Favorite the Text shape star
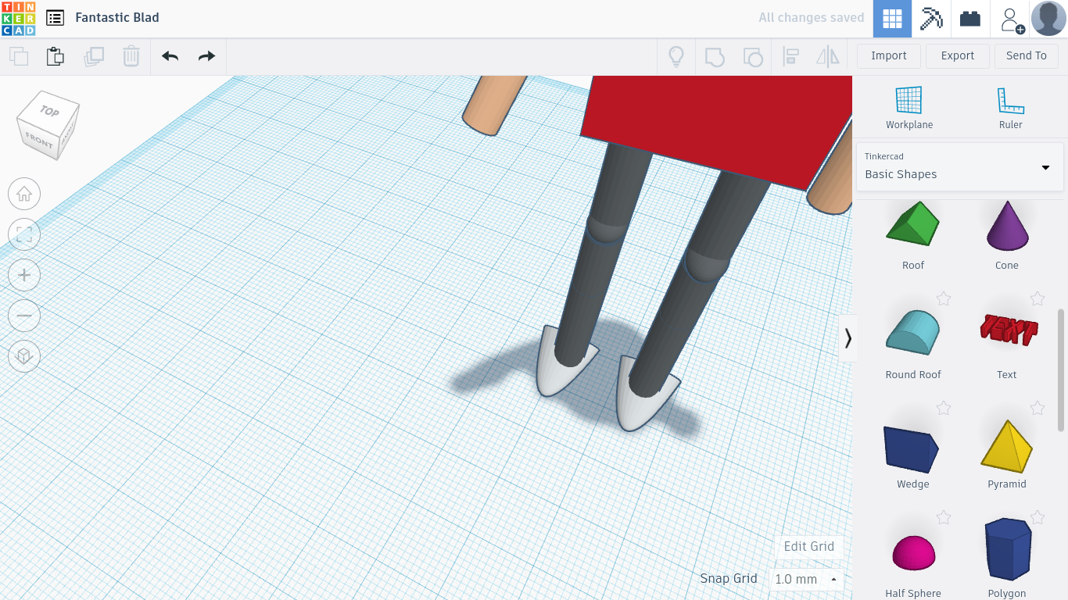Viewport: 1068px width, 600px height. (x=1038, y=298)
